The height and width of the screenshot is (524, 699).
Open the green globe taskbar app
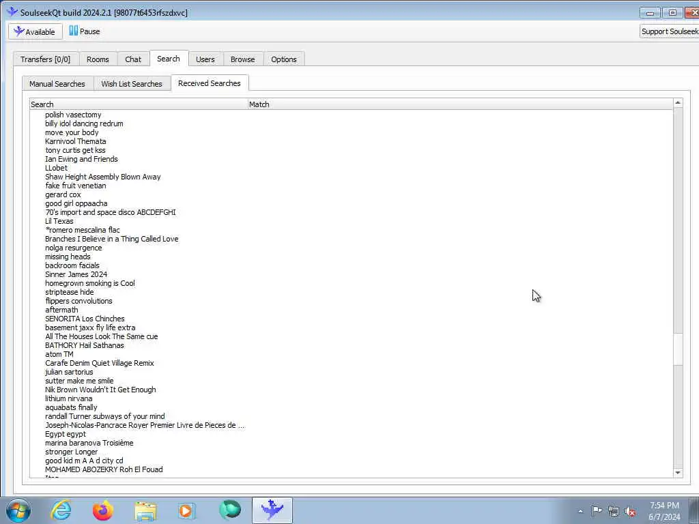[230, 510]
